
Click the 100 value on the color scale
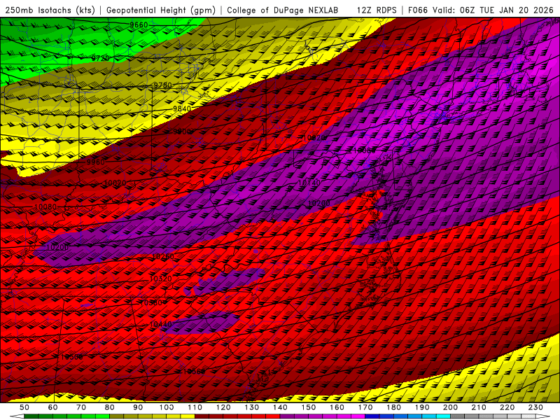[167, 407]
